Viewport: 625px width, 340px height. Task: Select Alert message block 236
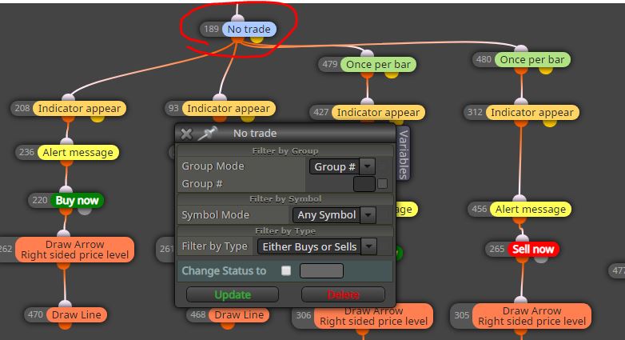point(78,153)
